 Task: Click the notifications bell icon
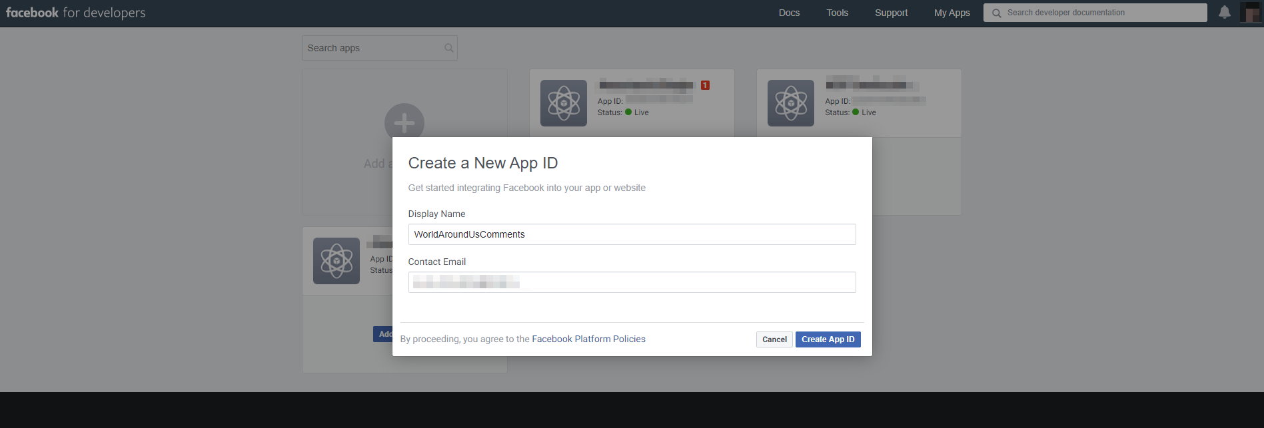[x=1225, y=12]
